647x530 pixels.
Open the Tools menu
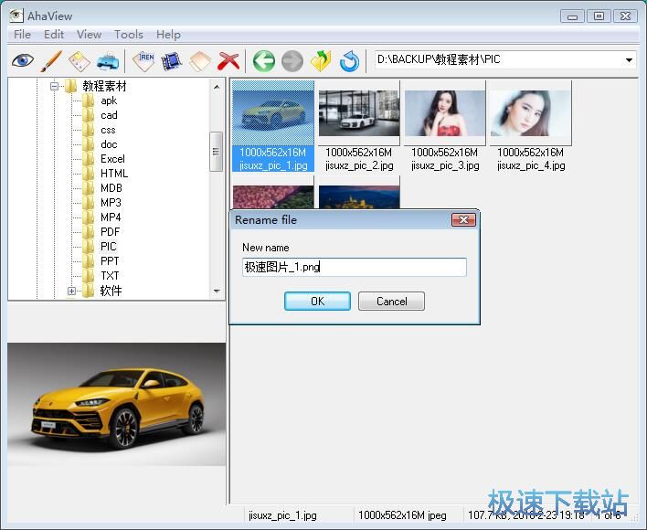click(128, 34)
